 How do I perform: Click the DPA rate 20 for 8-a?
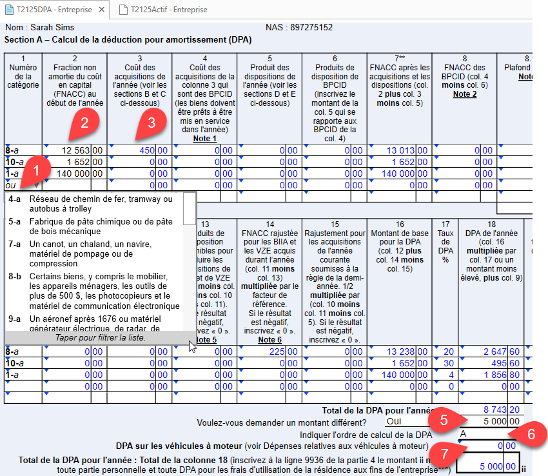point(445,352)
